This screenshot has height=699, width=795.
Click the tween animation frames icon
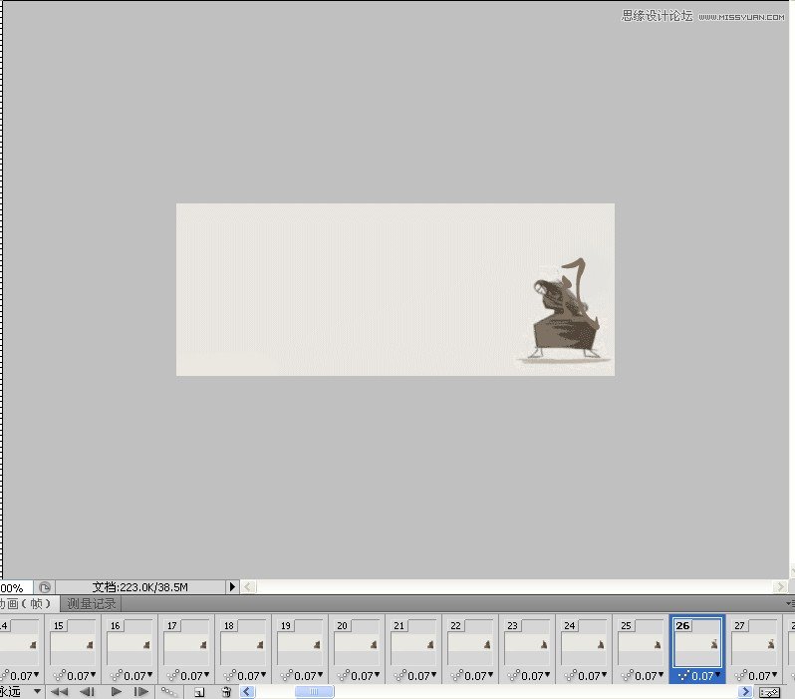click(x=168, y=691)
